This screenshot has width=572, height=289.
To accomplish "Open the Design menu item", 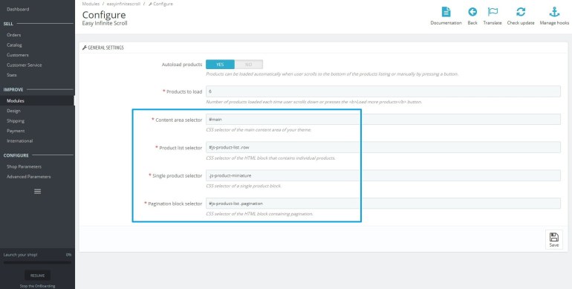I will [x=13, y=111].
